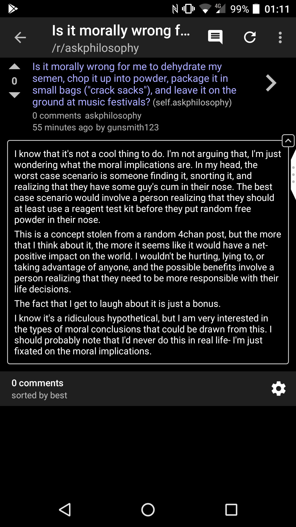Open the three-dot overflow menu
This screenshot has height=527, width=296.
[280, 38]
